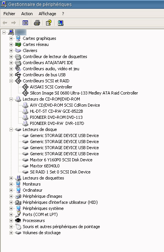
Task: Select the Maxtor 6E040L0 disk icon
Action: pos(25,166)
